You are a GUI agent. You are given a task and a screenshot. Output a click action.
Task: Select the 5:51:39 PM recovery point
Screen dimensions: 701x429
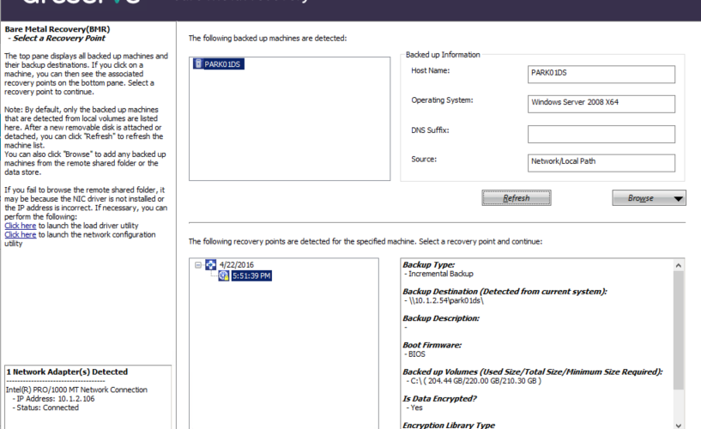click(251, 275)
